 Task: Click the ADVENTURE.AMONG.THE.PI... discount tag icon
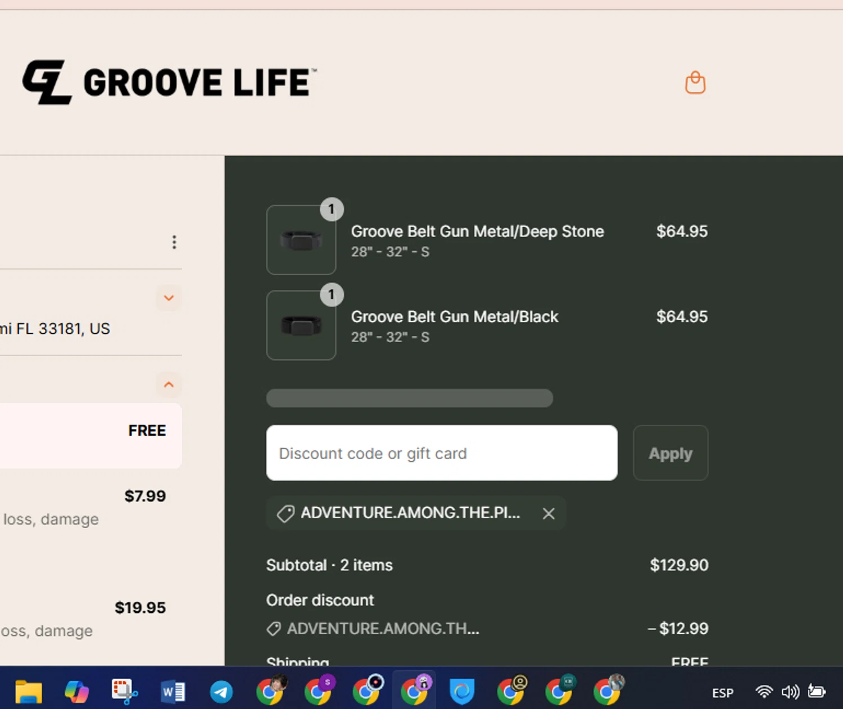coord(285,513)
